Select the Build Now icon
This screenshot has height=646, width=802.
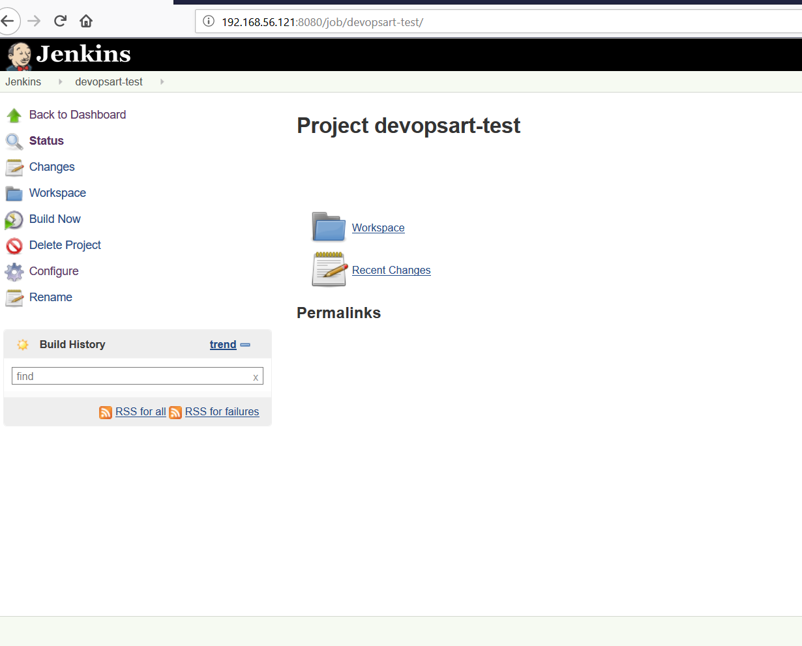click(x=14, y=219)
